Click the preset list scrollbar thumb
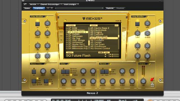This screenshot has width=180, height=101. coord(118,36)
